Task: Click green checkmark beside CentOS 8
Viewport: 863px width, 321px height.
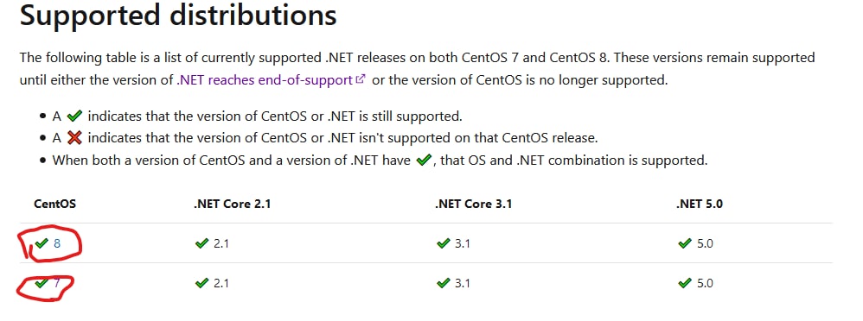Action: pyautogui.click(x=42, y=242)
